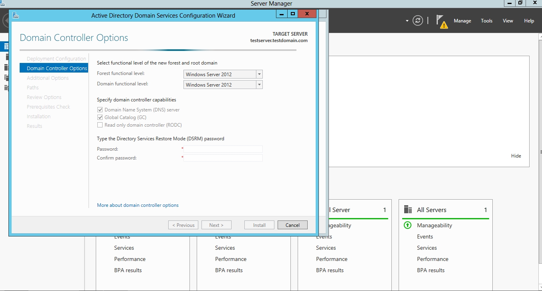Screen dimensions: 542x291
Task: Open the Manage menu
Action: pos(462,21)
